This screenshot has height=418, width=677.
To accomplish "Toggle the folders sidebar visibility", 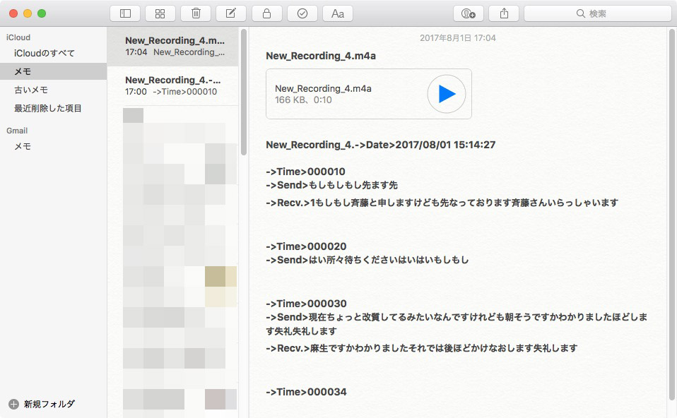I will (x=124, y=13).
